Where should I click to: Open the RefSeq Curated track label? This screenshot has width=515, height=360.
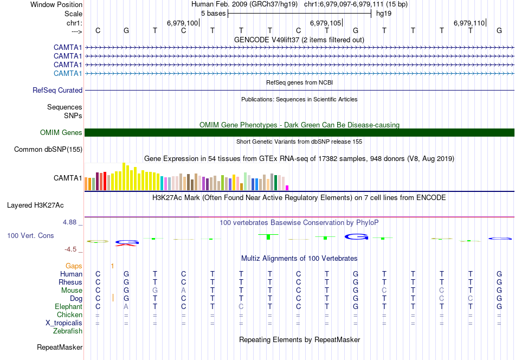point(57,90)
